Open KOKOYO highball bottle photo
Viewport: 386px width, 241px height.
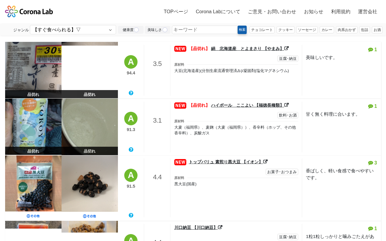tap(33, 127)
